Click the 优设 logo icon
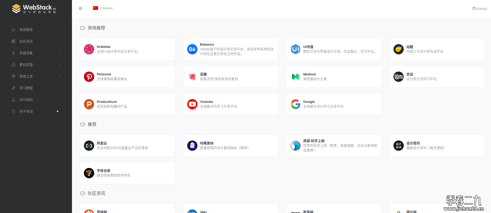This screenshot has width=491, height=213. (x=398, y=77)
